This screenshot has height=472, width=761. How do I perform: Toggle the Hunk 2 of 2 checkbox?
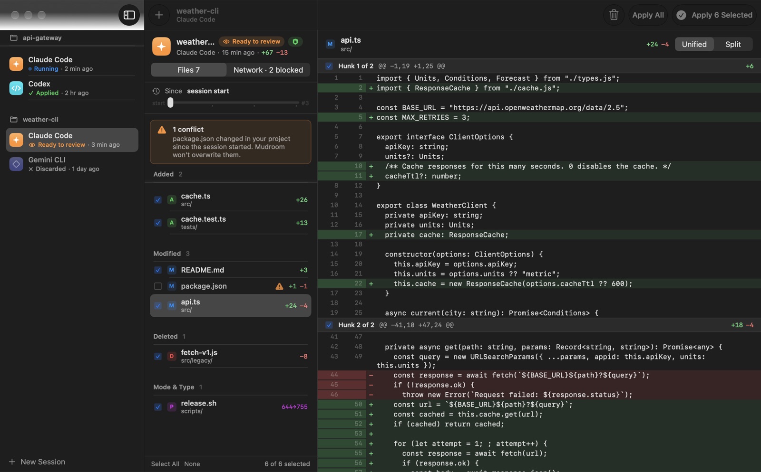tap(329, 325)
